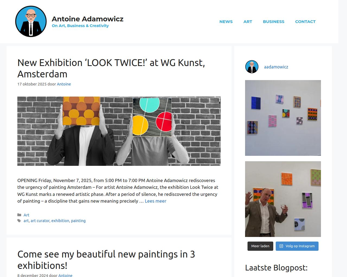Click the Lees meer link
Viewport: 347px width, 277px height.
(156, 201)
